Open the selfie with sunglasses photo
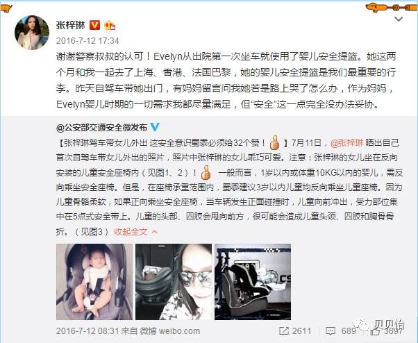The image size is (418, 343). pyautogui.click(x=174, y=282)
